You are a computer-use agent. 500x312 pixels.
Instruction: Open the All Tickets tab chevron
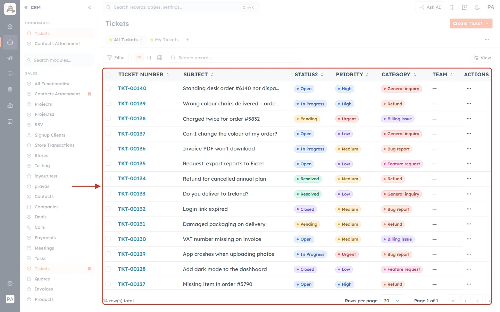coord(141,40)
